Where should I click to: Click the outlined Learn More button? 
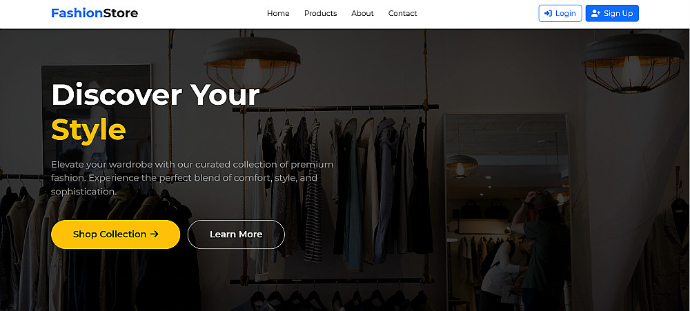[x=236, y=234]
